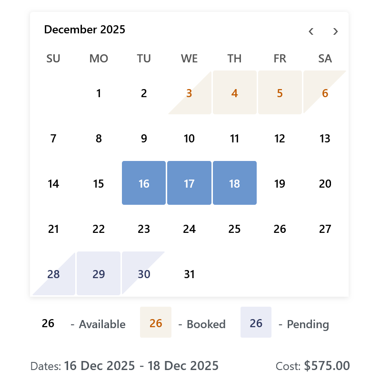
Task: Click selected date 17
Action: pyautogui.click(x=189, y=183)
